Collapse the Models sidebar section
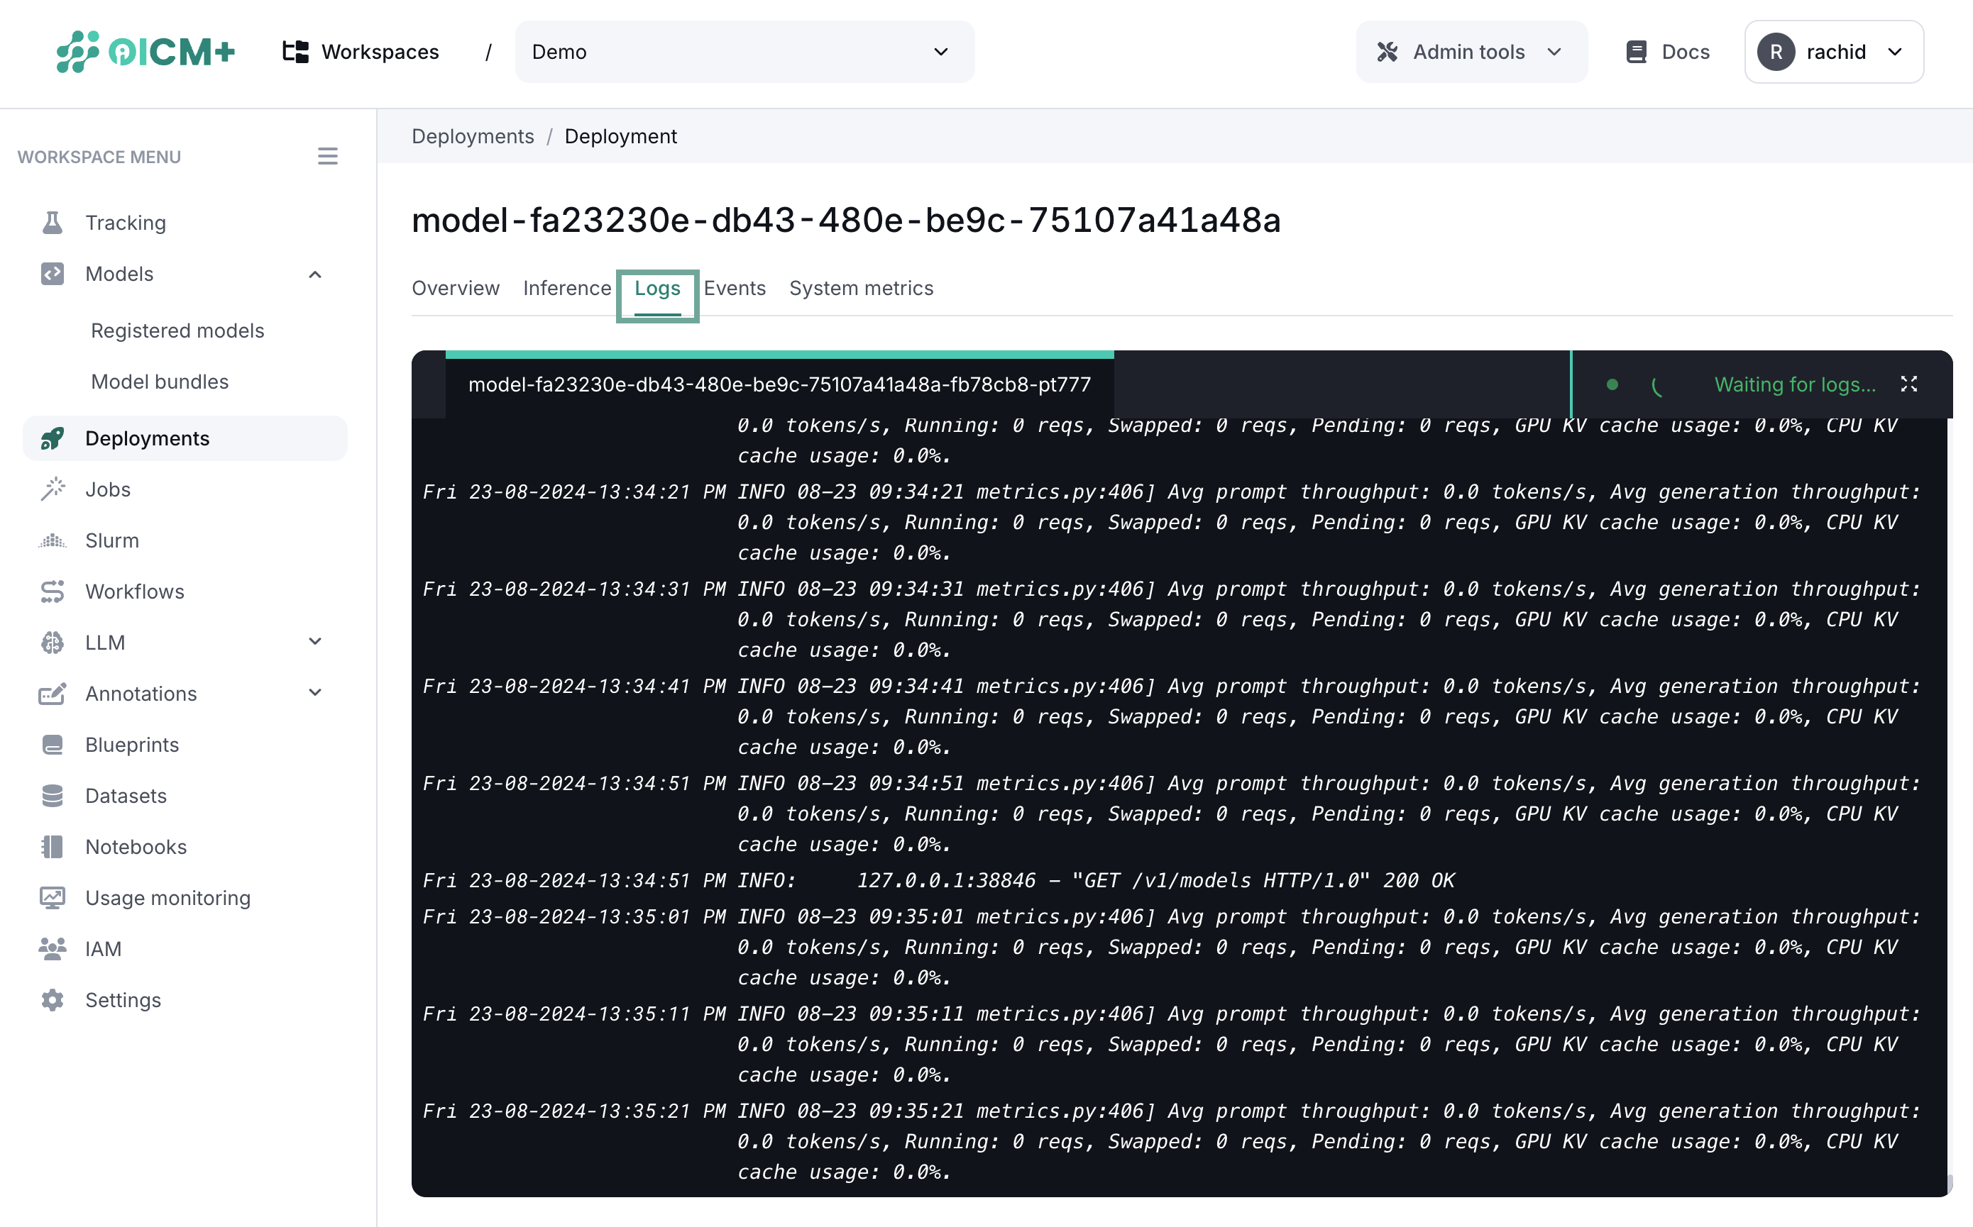 (x=315, y=274)
